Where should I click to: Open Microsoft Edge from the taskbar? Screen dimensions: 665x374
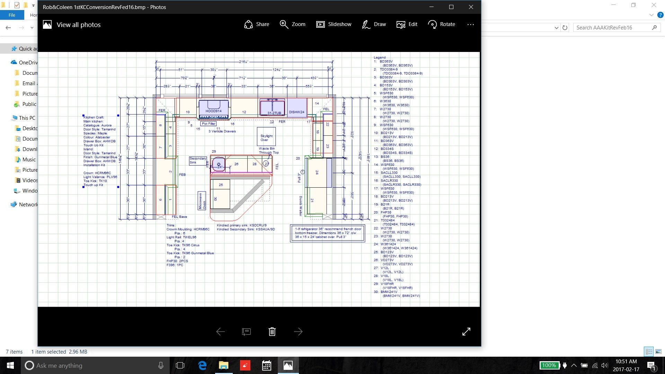click(x=202, y=365)
